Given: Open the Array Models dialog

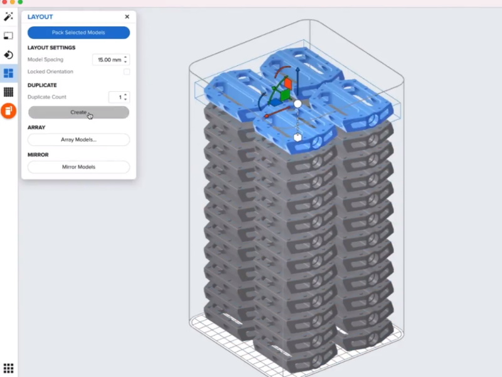Looking at the screenshot, I should click(78, 139).
